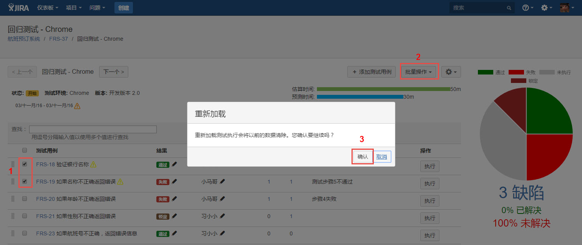This screenshot has height=245, width=582.
Task: Click the warning icon beside FRS-18
Action: pos(93,164)
